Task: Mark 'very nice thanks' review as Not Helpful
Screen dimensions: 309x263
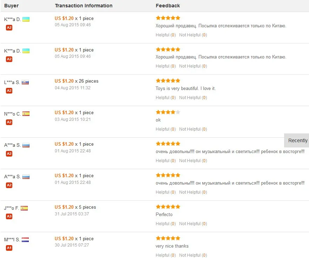Action: [193, 255]
